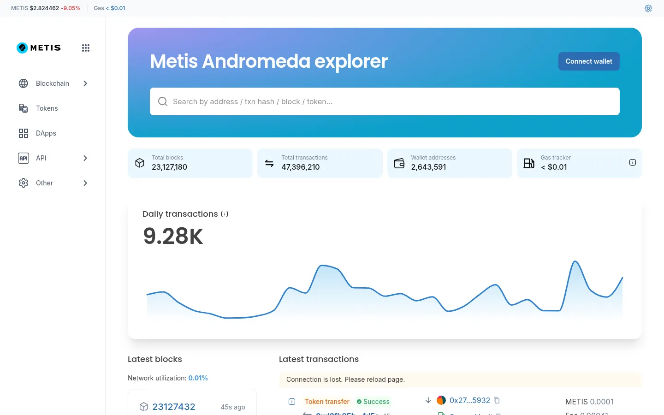Expand the Blockchain menu chevron
The height and width of the screenshot is (415, 664).
point(85,83)
